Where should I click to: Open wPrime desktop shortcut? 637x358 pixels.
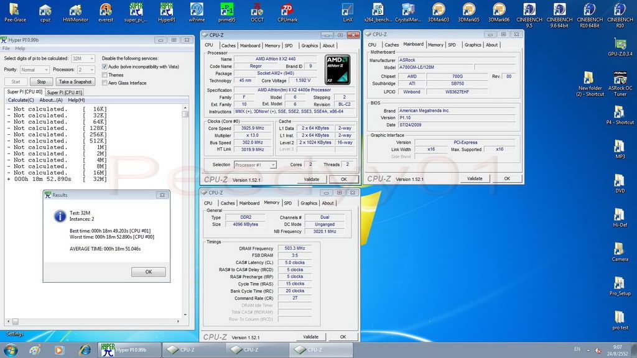click(x=197, y=12)
